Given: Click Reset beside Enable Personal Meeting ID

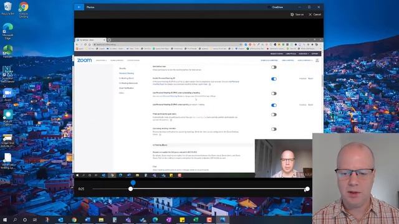Looking at the screenshot, I should tap(310, 78).
